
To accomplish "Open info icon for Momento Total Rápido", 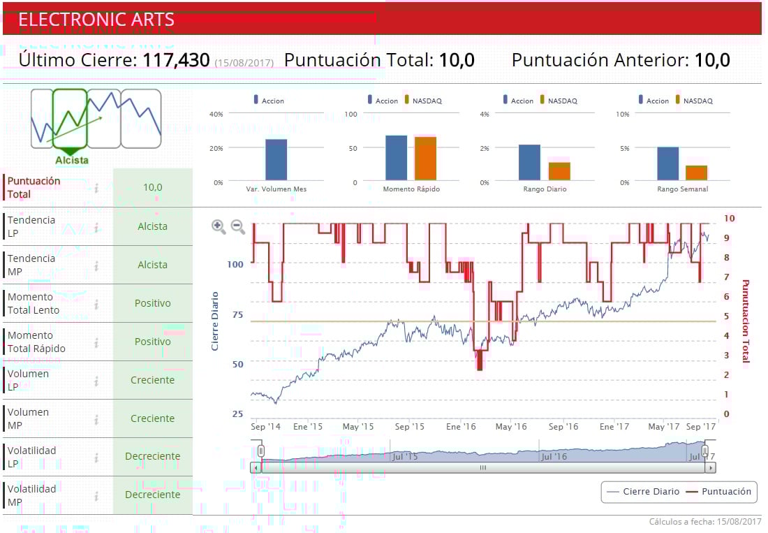I will click(x=96, y=342).
